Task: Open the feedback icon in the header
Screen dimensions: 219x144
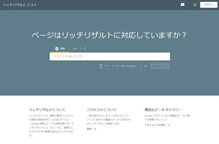Action: pos(183,5)
